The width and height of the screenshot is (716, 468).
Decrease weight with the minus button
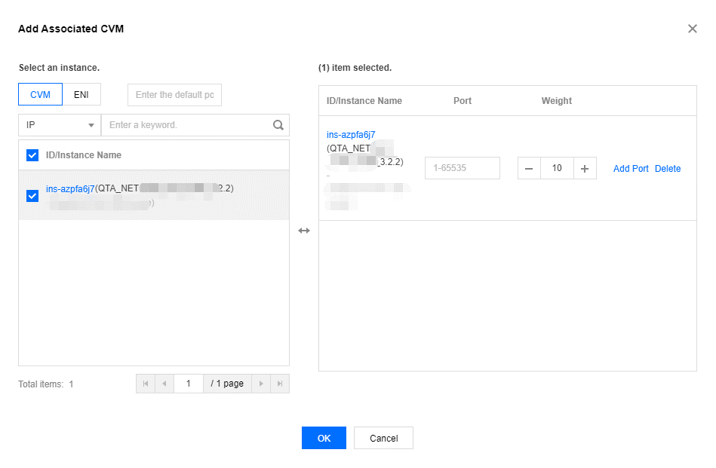coord(529,168)
